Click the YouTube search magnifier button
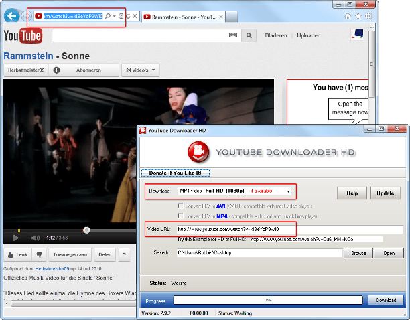 click(249, 35)
